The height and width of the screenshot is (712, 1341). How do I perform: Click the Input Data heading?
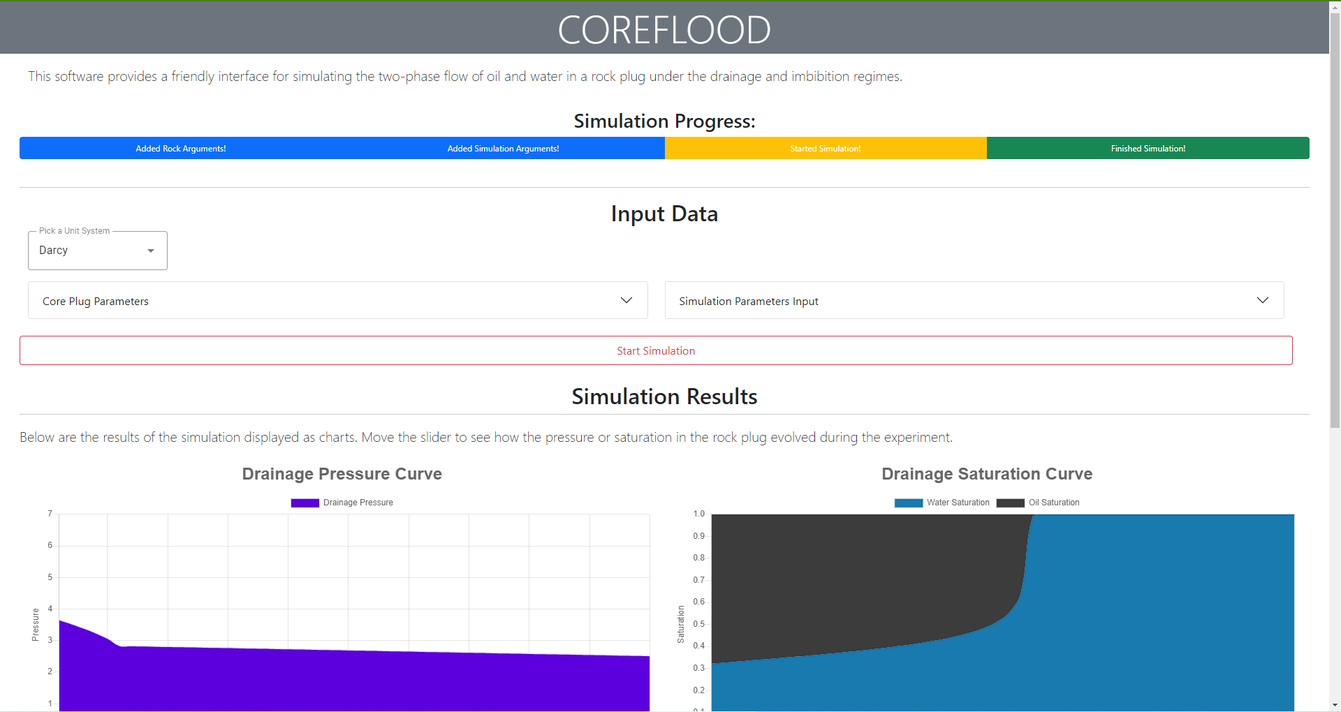click(664, 214)
